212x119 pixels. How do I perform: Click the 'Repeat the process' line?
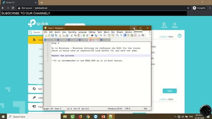(63, 56)
